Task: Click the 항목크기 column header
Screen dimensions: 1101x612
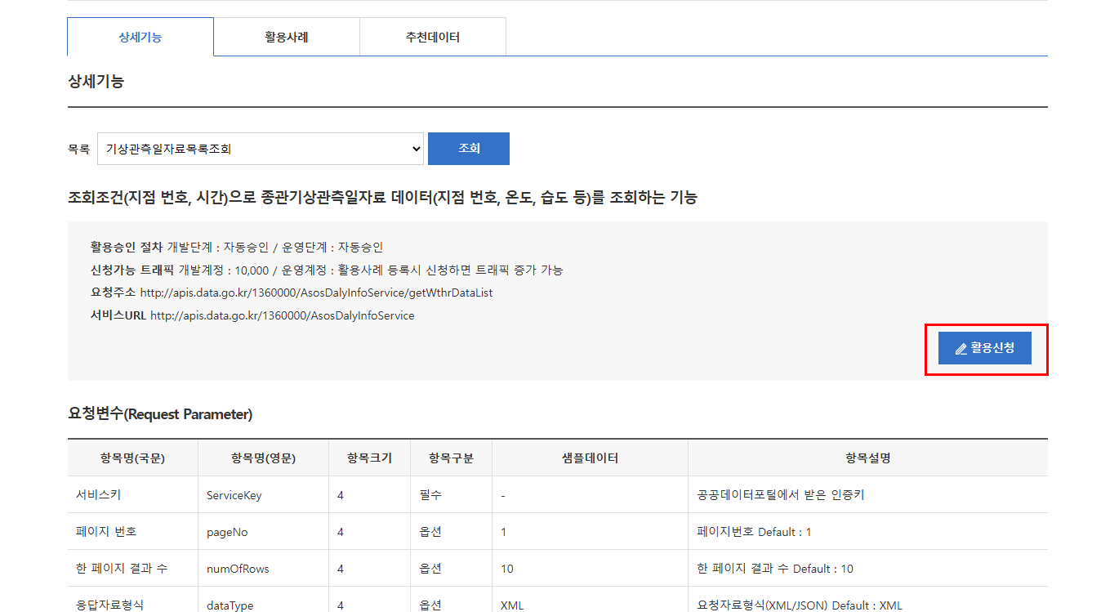Action: (x=369, y=458)
